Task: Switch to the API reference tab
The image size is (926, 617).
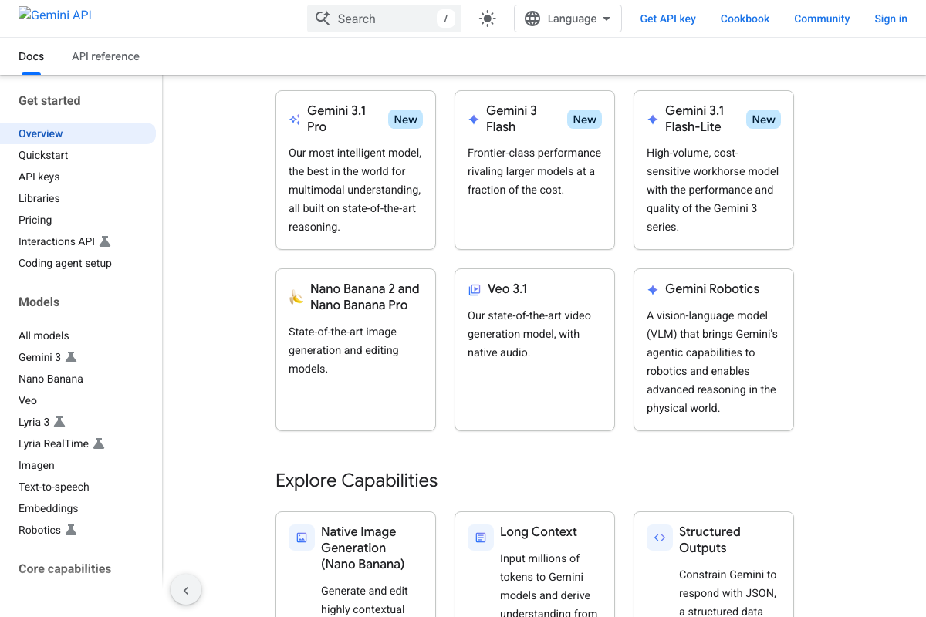Action: pos(106,56)
